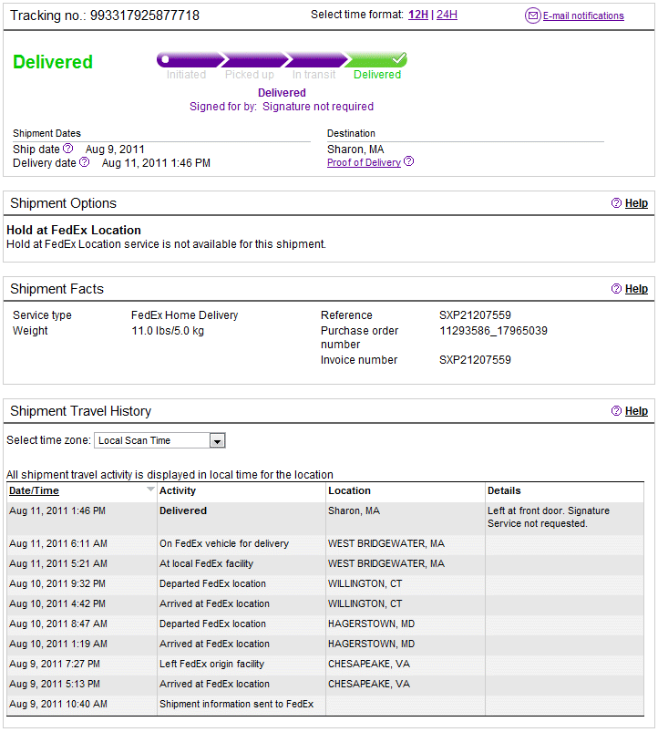Viewport: 658px width, 732px height.
Task: Open the E-mail notifications link
Action: (583, 15)
